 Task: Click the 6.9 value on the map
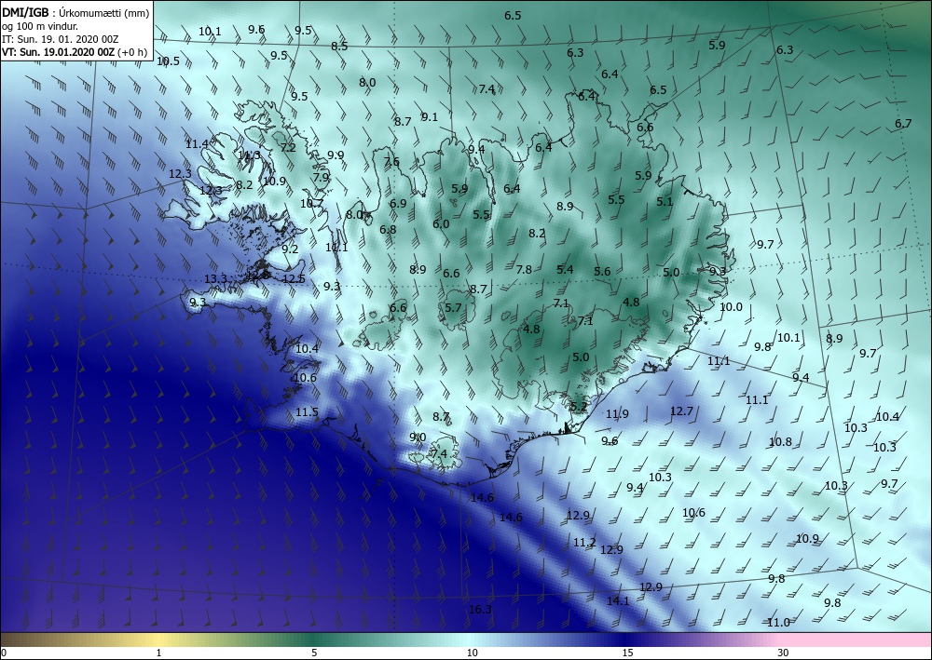(398, 203)
